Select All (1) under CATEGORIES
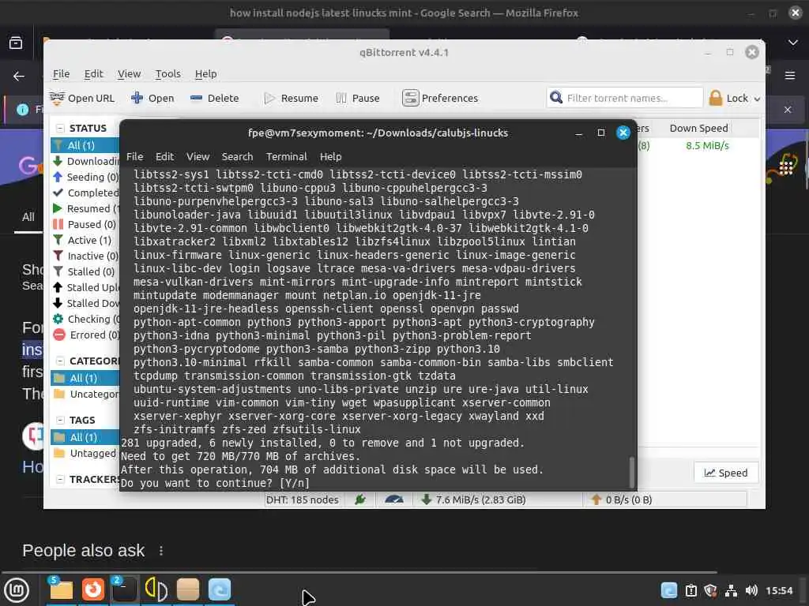This screenshot has width=809, height=606. click(85, 378)
